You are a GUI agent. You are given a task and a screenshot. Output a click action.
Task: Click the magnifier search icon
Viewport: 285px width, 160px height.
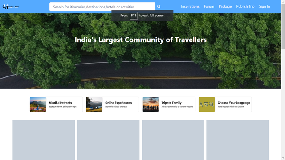pyautogui.click(x=159, y=7)
